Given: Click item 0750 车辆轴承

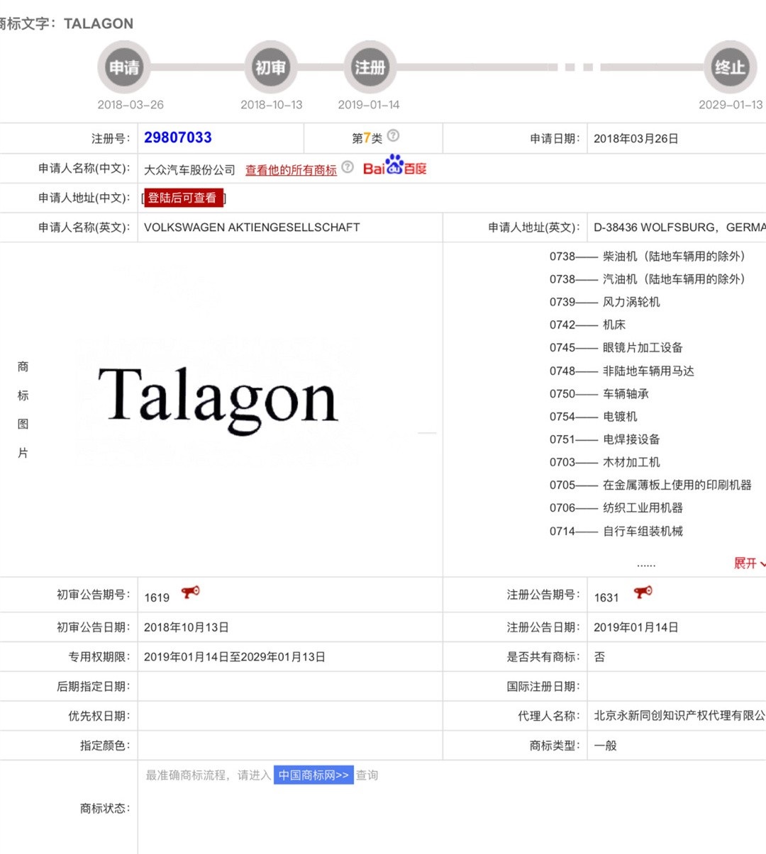Looking at the screenshot, I should 599,393.
